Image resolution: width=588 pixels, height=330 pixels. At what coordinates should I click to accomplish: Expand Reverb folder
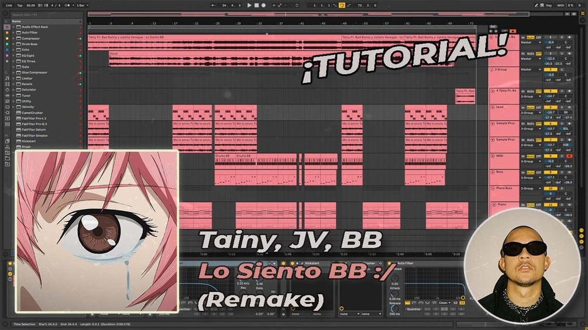pos(13,84)
